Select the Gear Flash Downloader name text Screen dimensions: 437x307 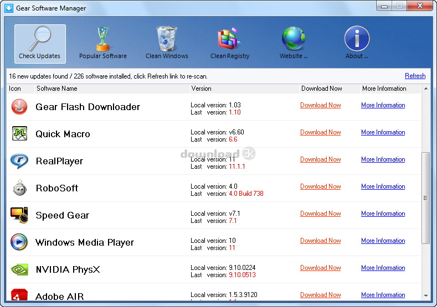click(x=88, y=107)
